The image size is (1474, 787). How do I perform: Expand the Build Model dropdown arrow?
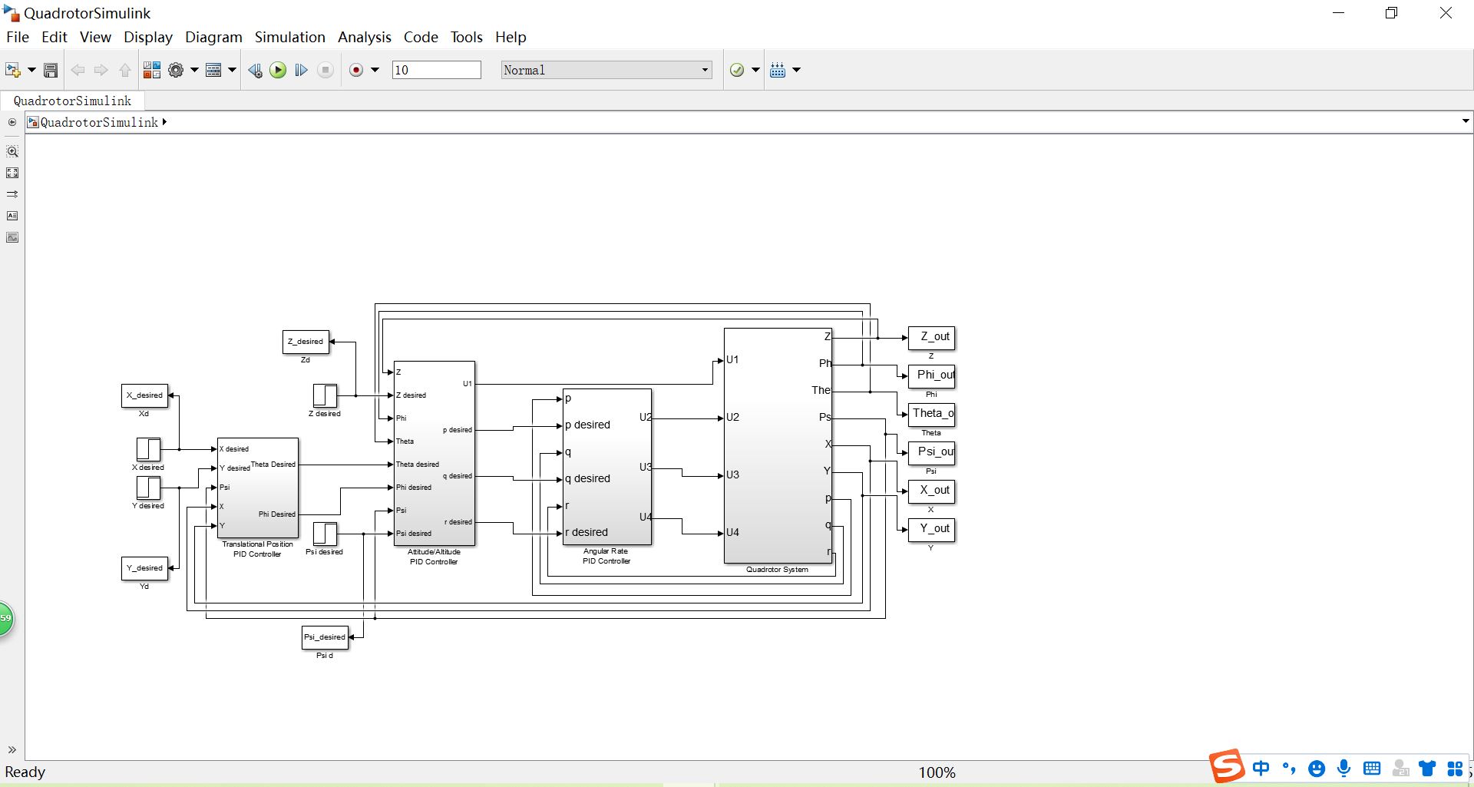pos(796,70)
